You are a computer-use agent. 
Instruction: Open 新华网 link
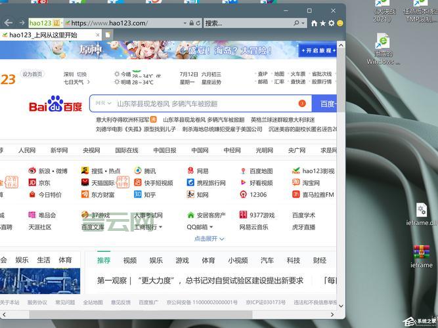tap(59, 150)
